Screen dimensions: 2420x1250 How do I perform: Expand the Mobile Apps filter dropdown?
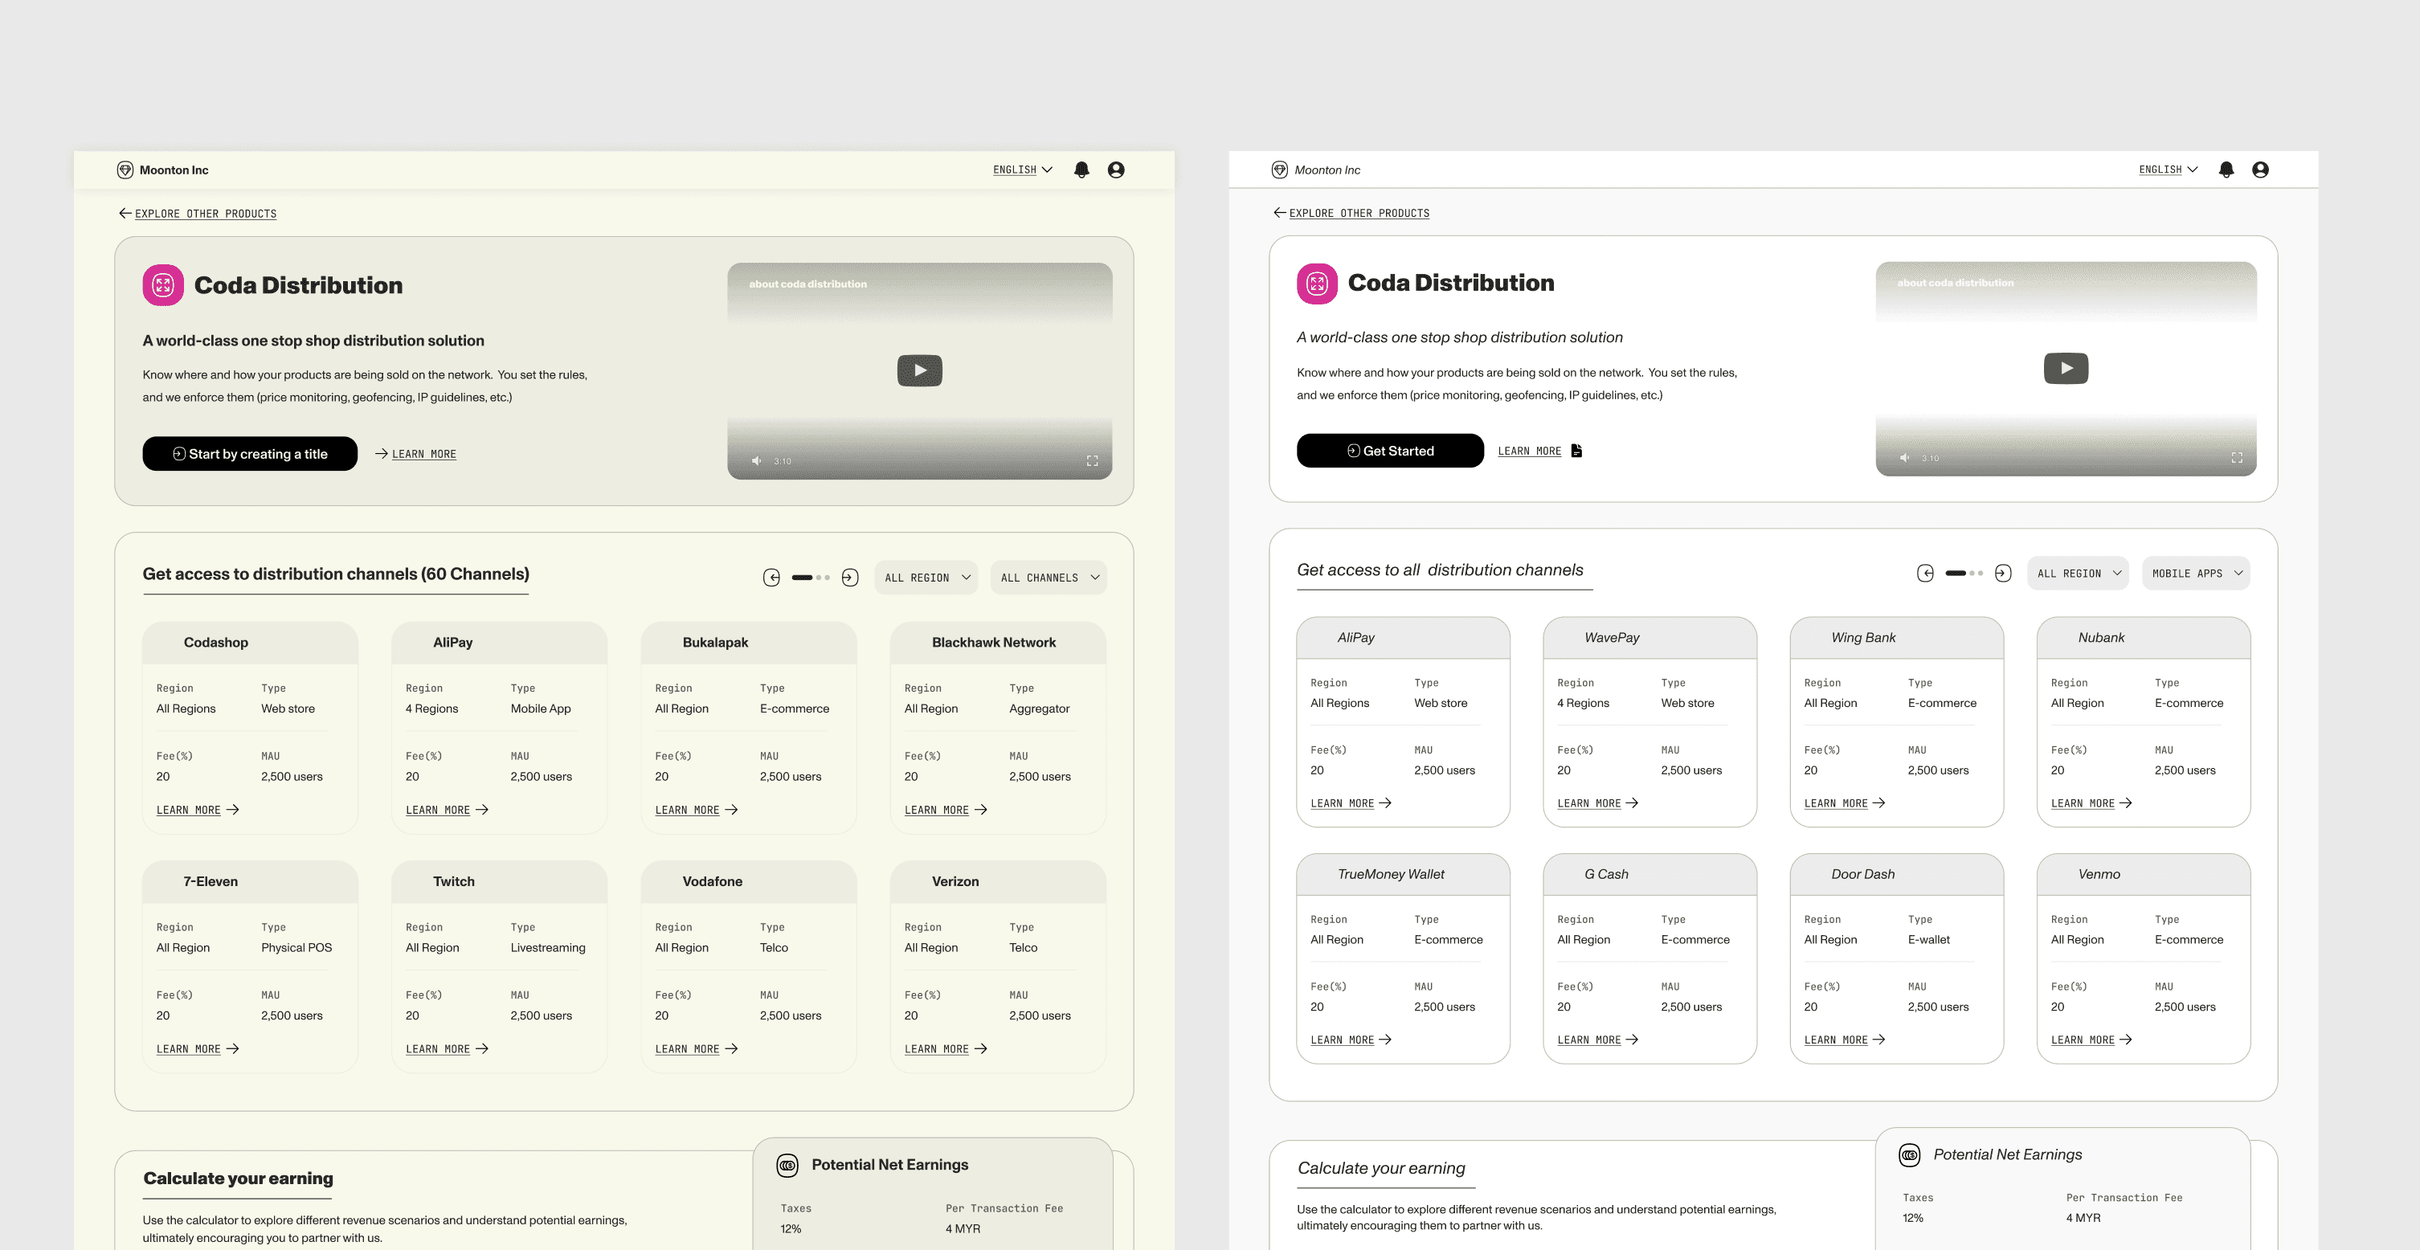tap(2197, 573)
